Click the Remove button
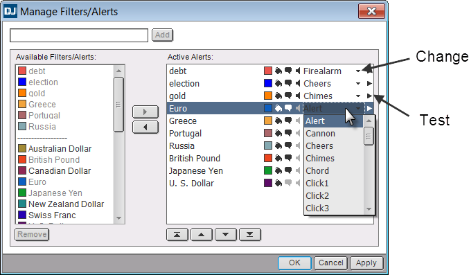The height and width of the screenshot is (275, 469). pos(32,234)
